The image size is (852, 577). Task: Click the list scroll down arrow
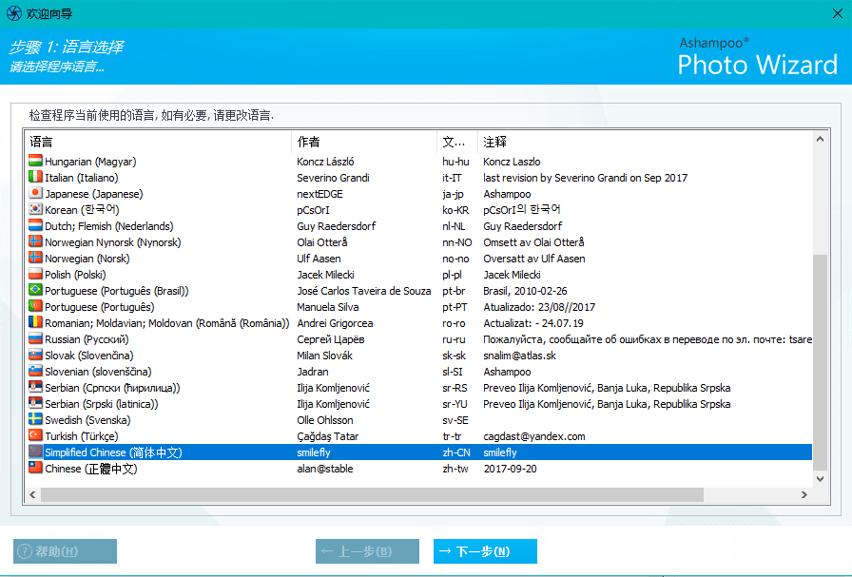point(820,479)
